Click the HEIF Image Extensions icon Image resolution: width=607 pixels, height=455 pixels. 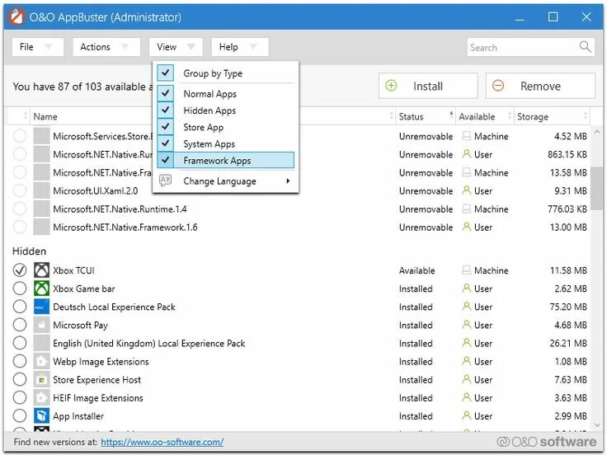click(x=41, y=397)
